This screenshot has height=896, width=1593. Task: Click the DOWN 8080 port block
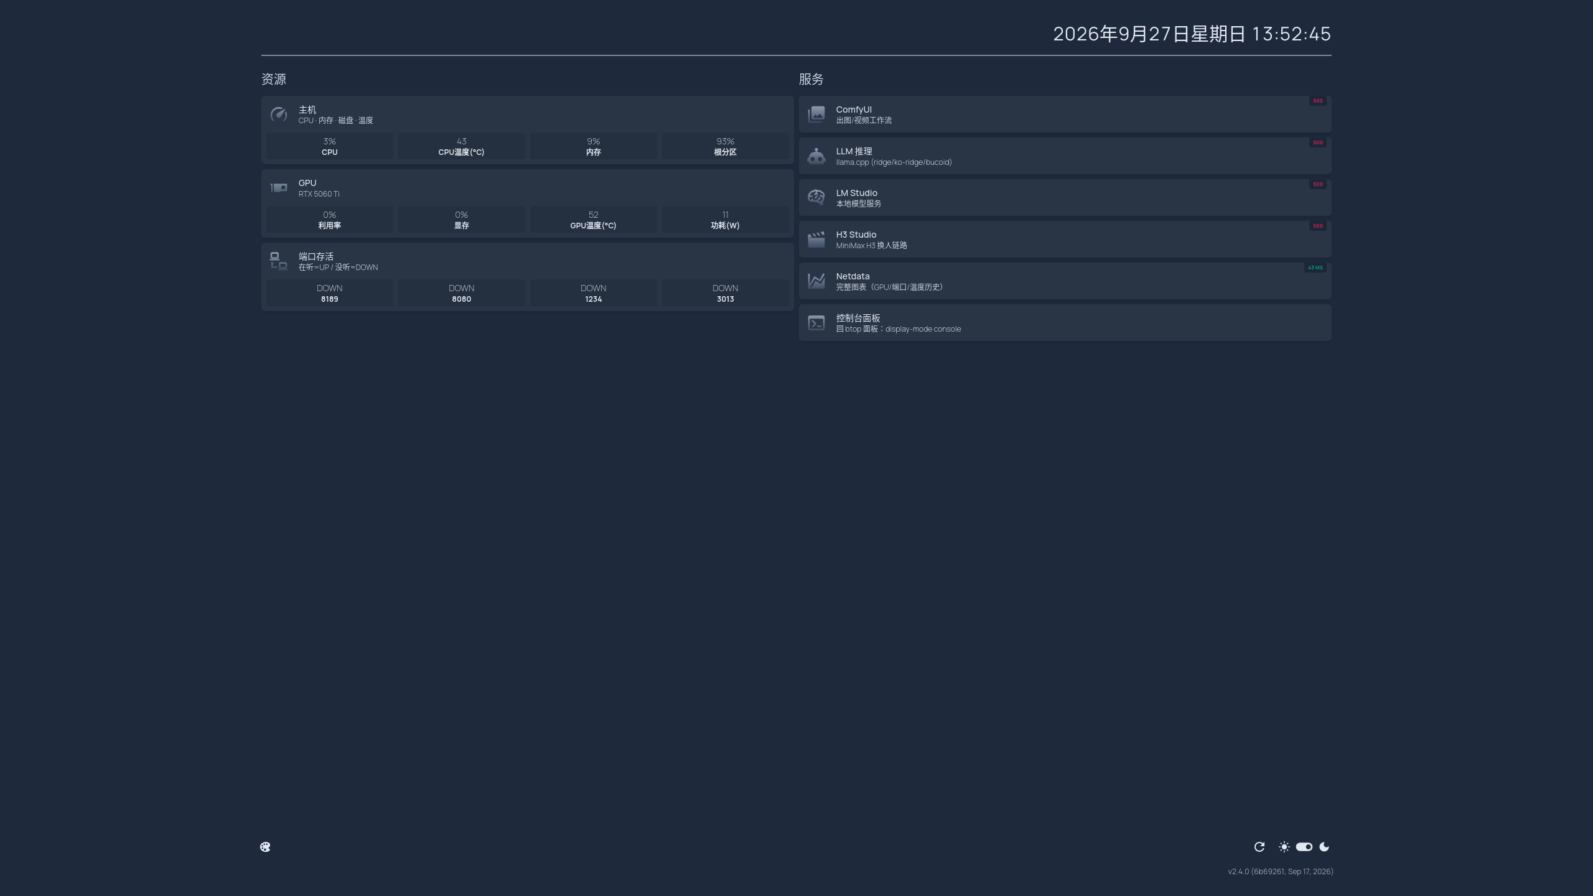click(462, 293)
